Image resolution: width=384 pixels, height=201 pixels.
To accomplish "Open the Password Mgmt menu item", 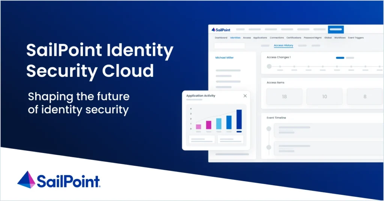I will [x=312, y=38].
